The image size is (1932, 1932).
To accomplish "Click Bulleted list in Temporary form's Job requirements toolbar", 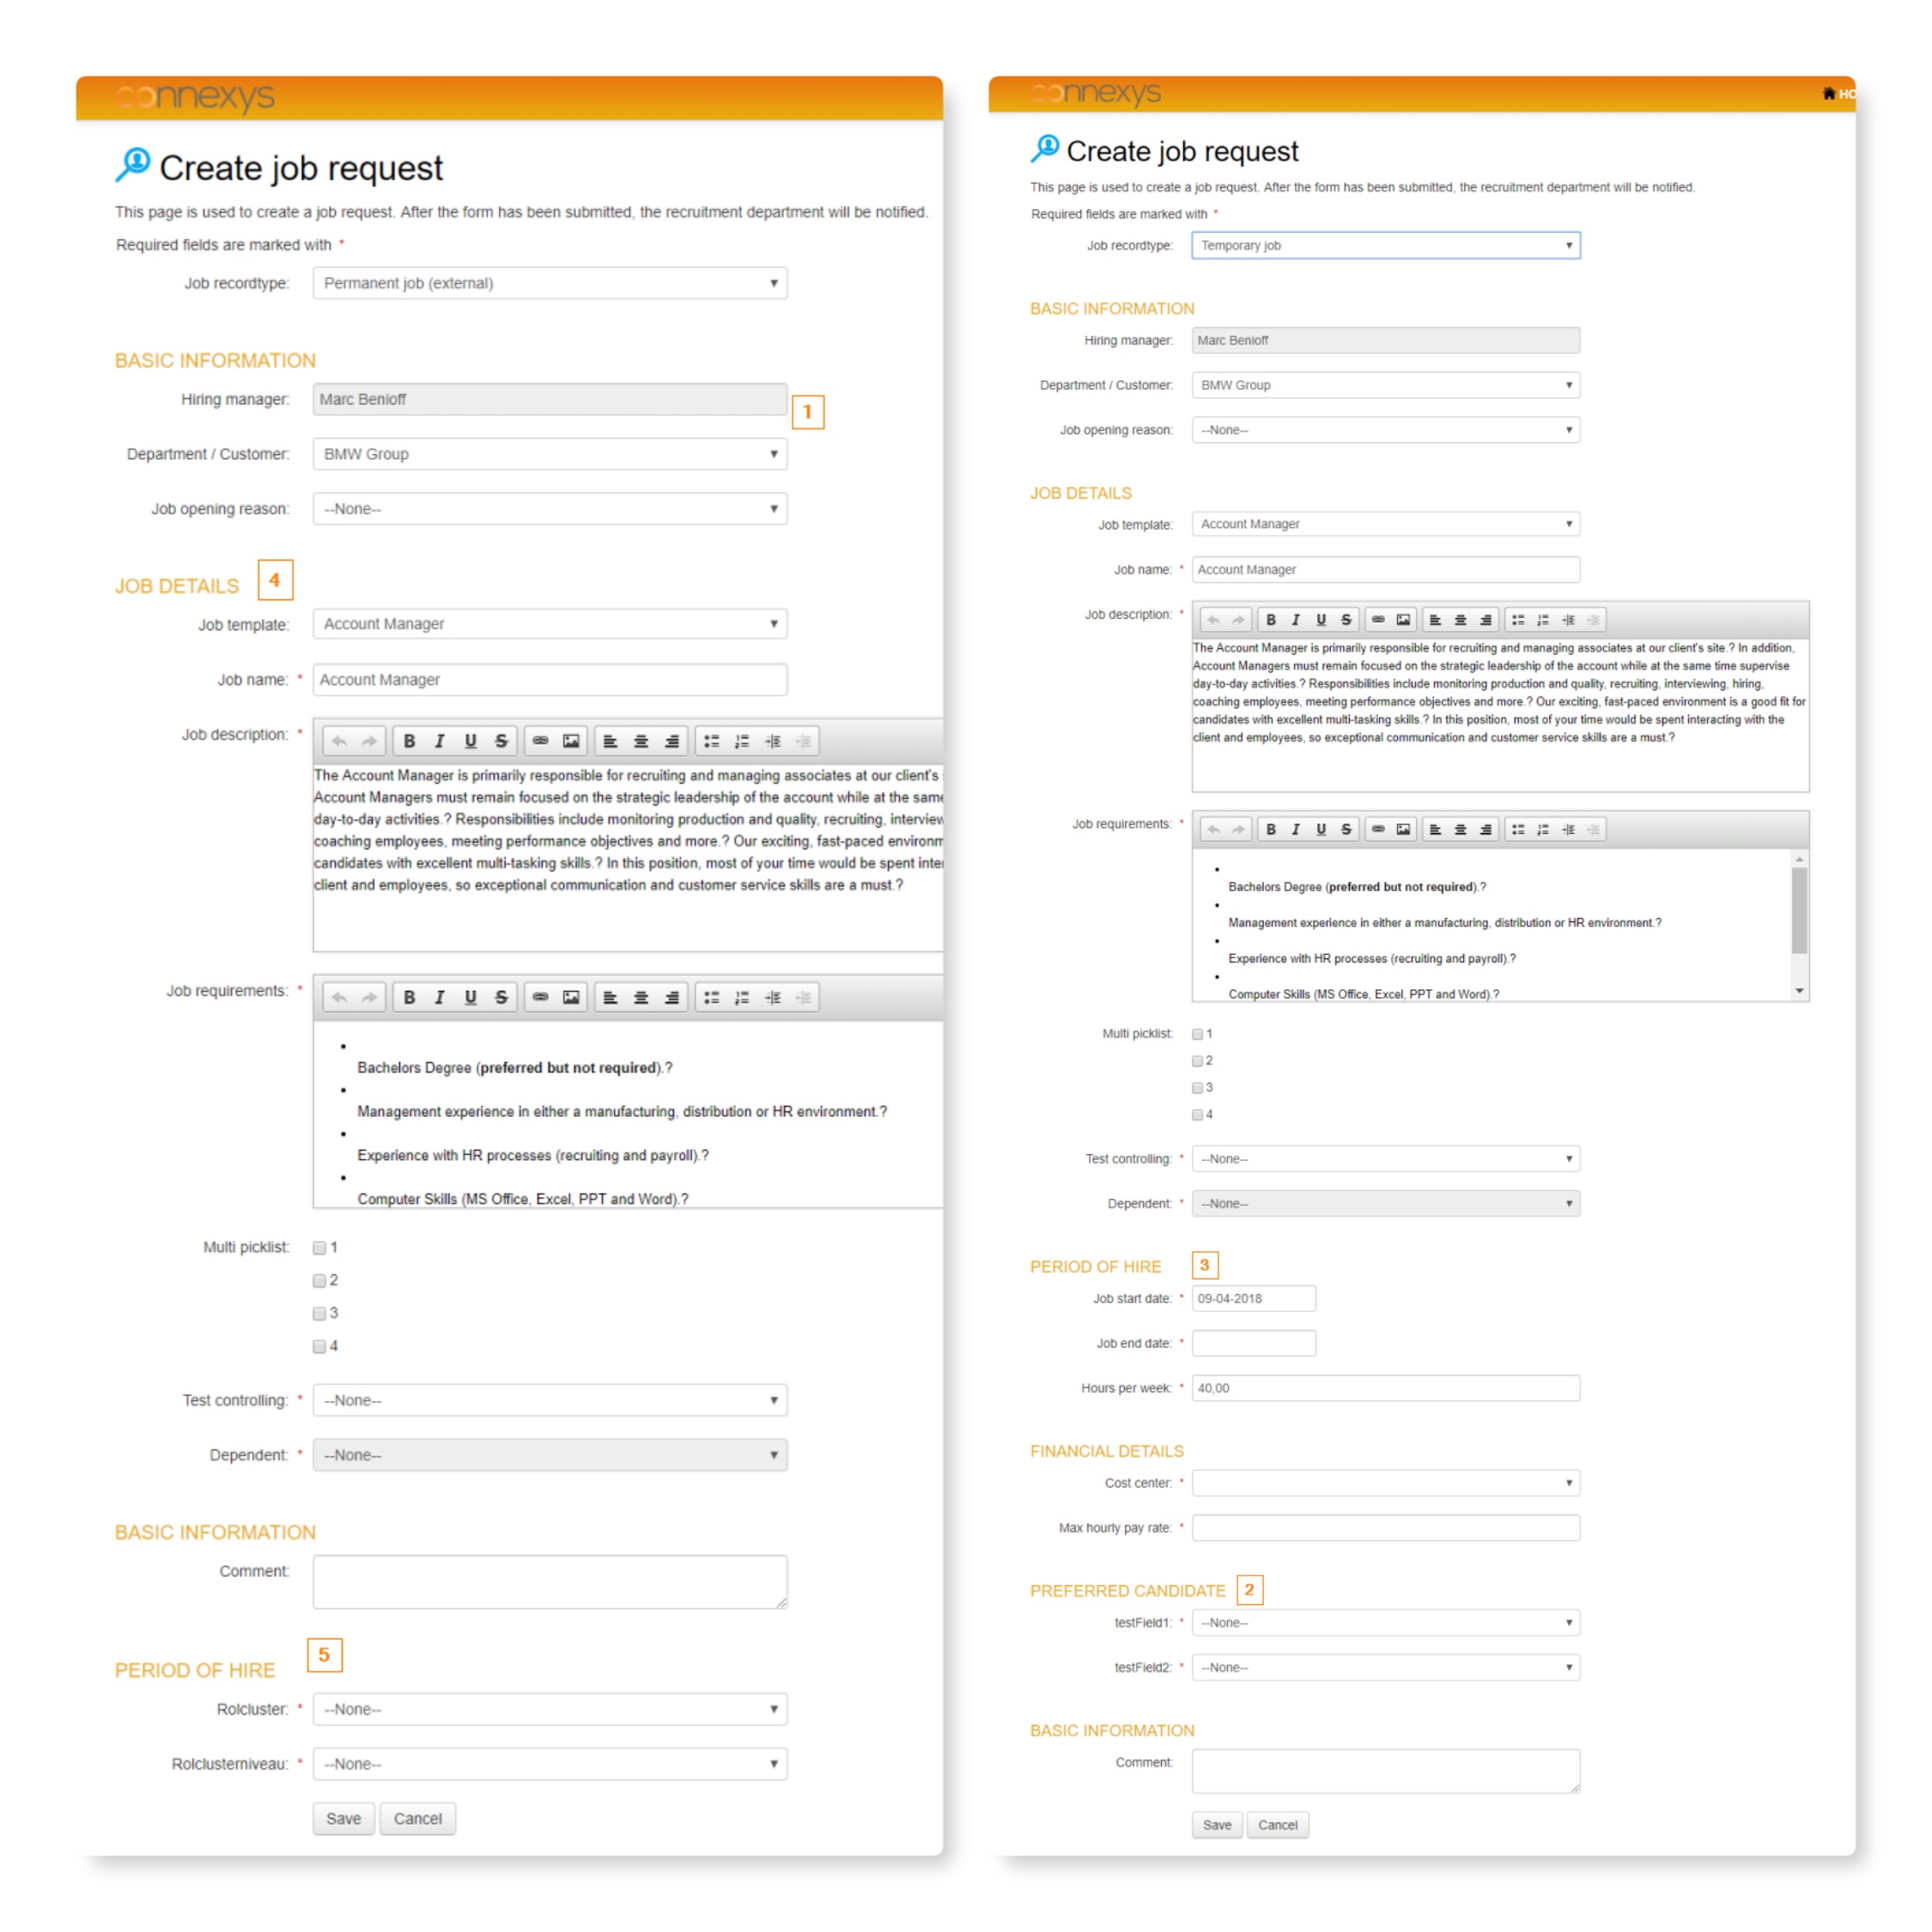I will tap(1518, 829).
